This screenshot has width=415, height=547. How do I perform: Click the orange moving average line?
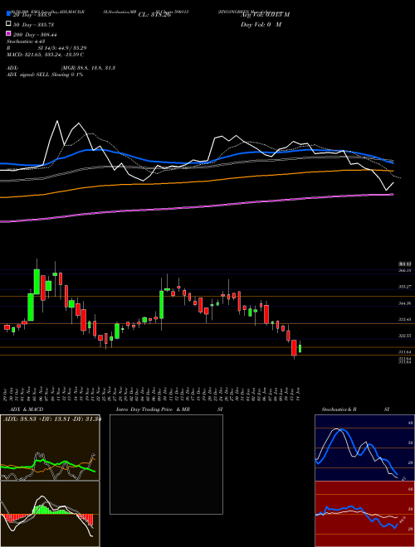pos(196,182)
